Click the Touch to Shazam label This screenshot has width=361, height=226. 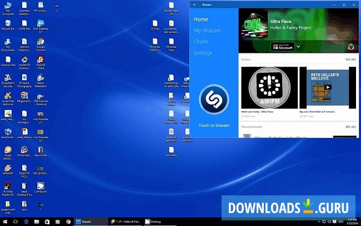214,125
